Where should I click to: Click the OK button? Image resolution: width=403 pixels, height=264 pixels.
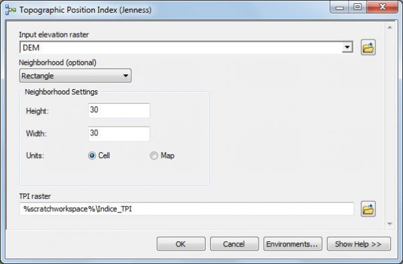(181, 243)
